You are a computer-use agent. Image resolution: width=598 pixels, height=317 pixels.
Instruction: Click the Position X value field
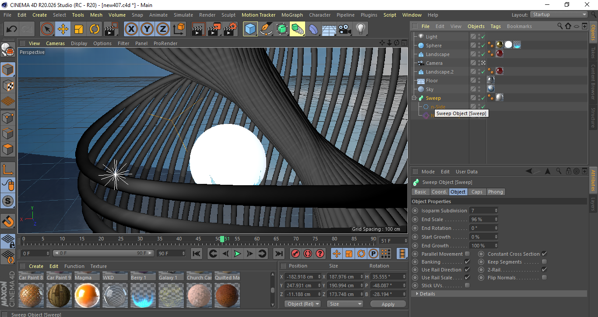click(303, 277)
